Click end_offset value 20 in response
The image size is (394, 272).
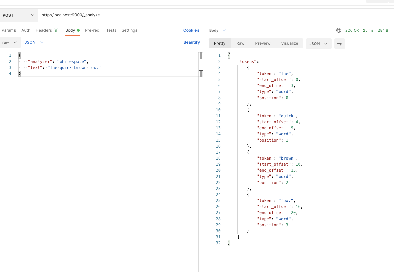click(293, 212)
